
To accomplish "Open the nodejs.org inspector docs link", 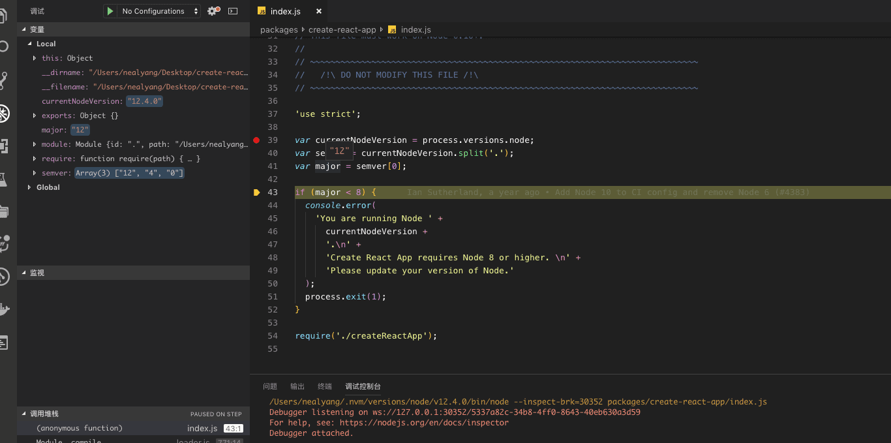I will (x=424, y=423).
